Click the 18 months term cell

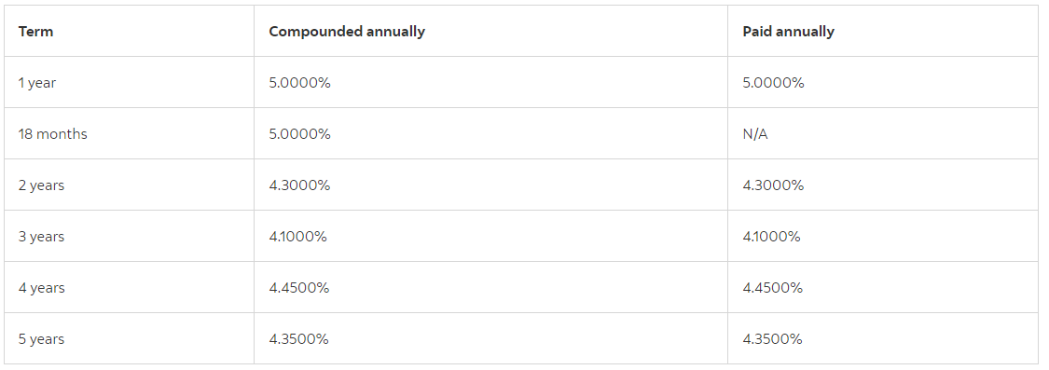point(53,134)
